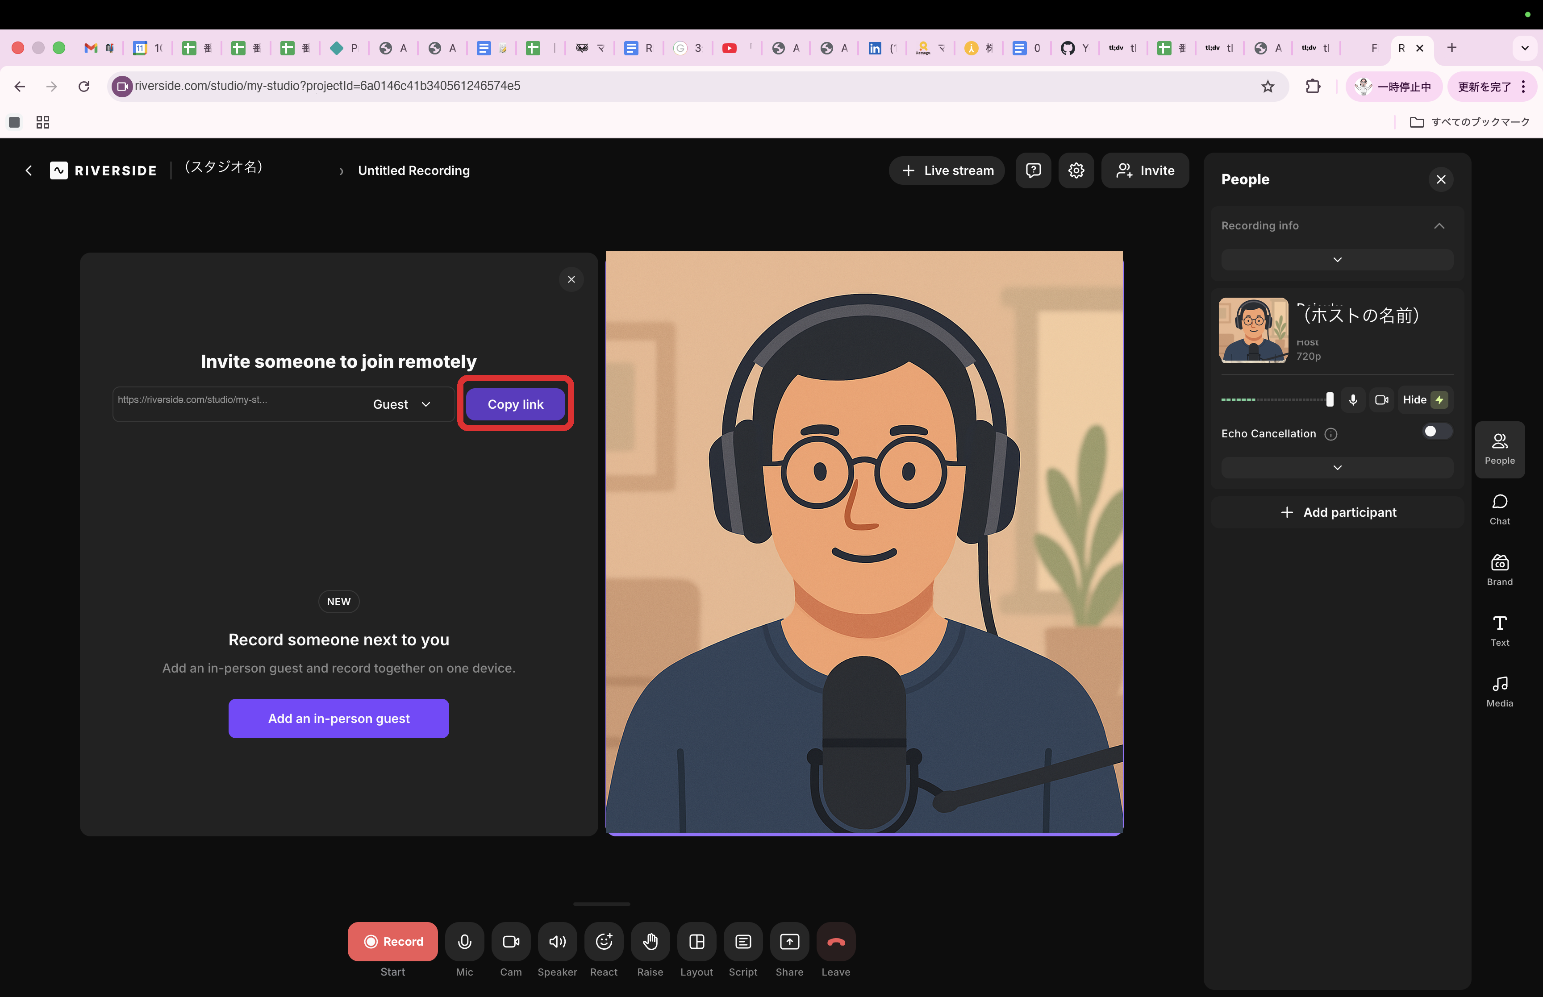Image resolution: width=1543 pixels, height=997 pixels.
Task: Open the React emoji icon
Action: pos(604,941)
